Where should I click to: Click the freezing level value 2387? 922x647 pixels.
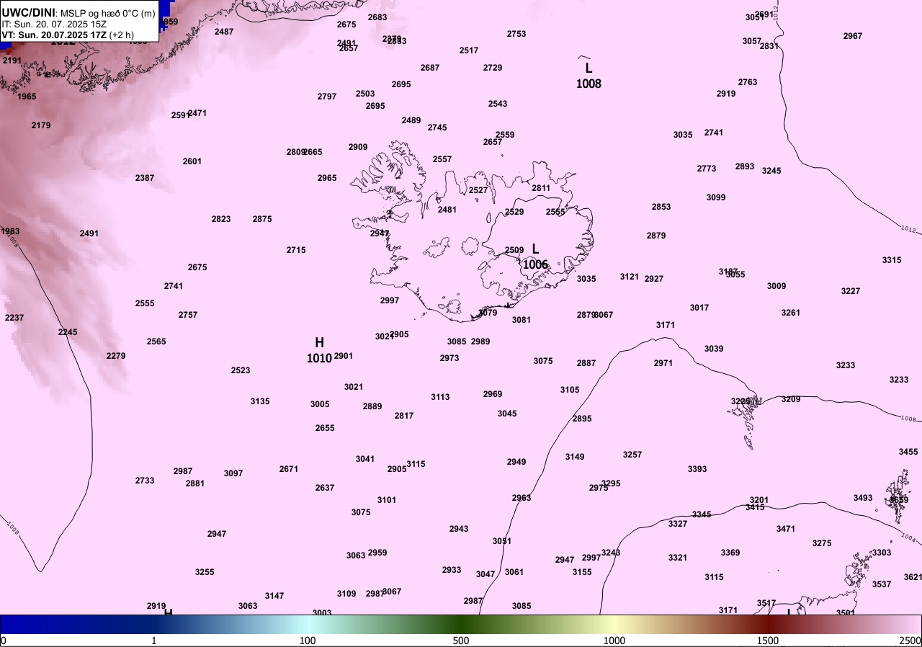point(145,178)
